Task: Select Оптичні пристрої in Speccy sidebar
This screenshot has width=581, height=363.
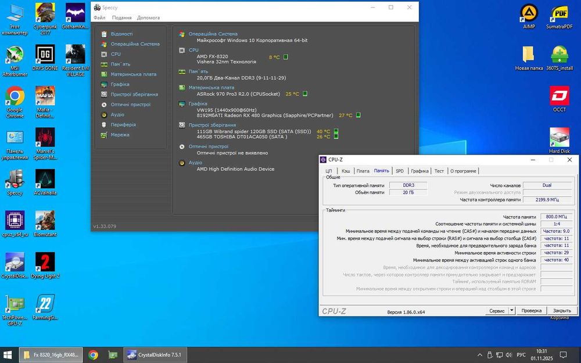Action: [x=130, y=105]
